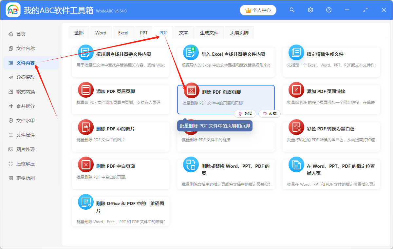
Task: Open the settings gear in the title bar
Action: tap(310, 10)
